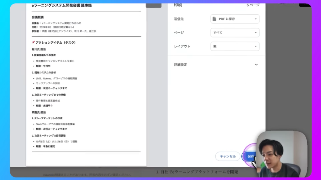Click the bullet LMS、Udemy、グロービスの機能調査
Viewport: 321px width, 180px height.
pyautogui.click(x=56, y=78)
